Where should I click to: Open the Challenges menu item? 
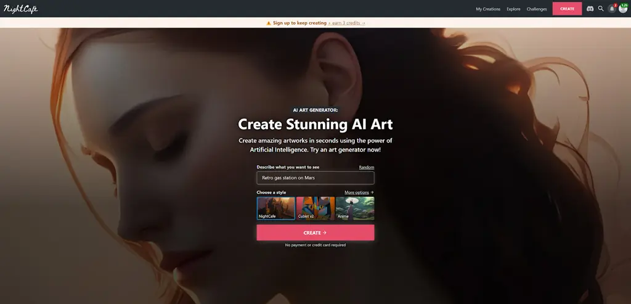coord(537,9)
